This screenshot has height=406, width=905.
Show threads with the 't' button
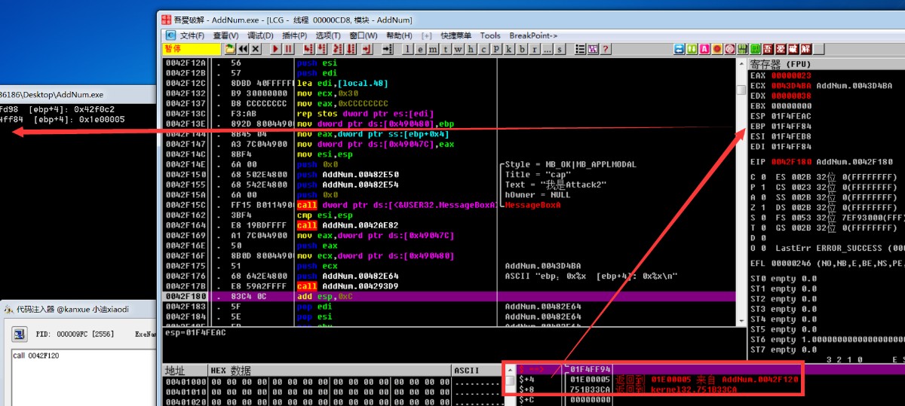coord(445,49)
